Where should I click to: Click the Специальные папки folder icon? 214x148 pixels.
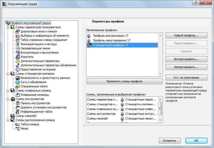pyautogui.click(x=18, y=87)
